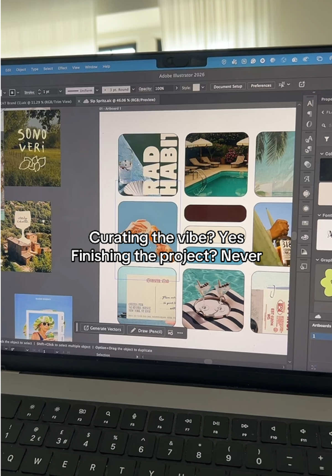Go back to FLA library list

tap(323, 112)
